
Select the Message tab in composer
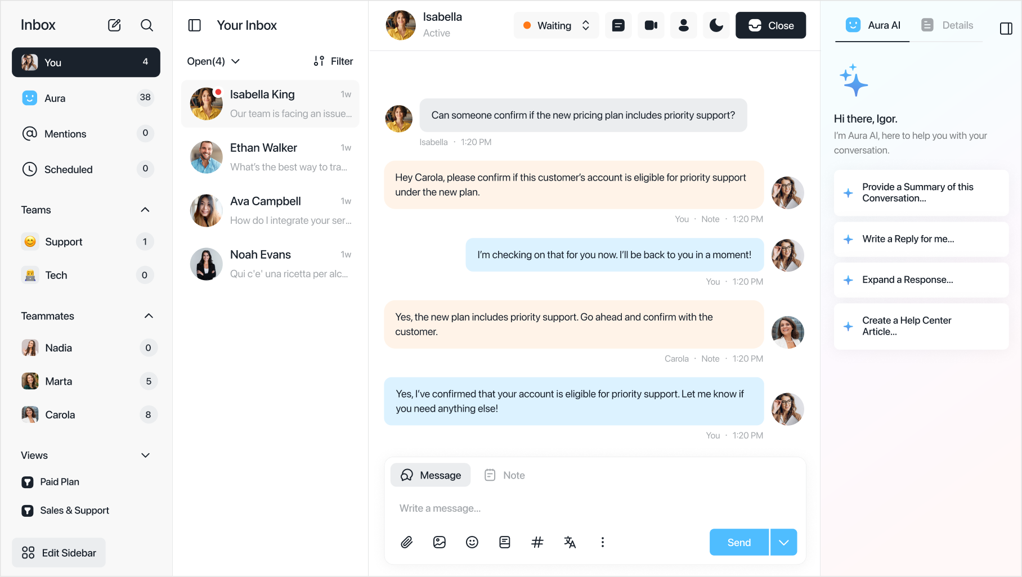coord(431,475)
